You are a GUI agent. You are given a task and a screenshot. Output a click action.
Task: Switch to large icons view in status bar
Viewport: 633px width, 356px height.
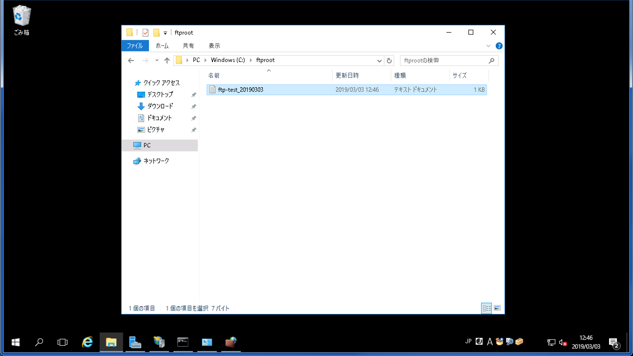pos(497,308)
